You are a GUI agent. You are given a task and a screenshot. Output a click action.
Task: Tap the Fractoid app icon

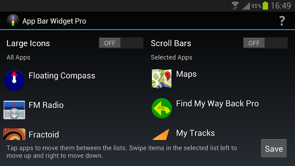click(x=14, y=134)
